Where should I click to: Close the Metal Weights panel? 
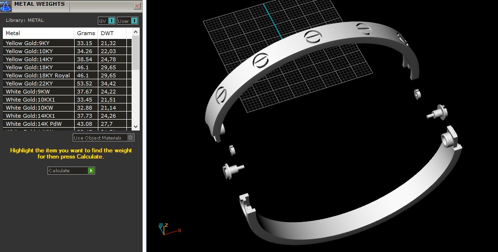coord(137,6)
